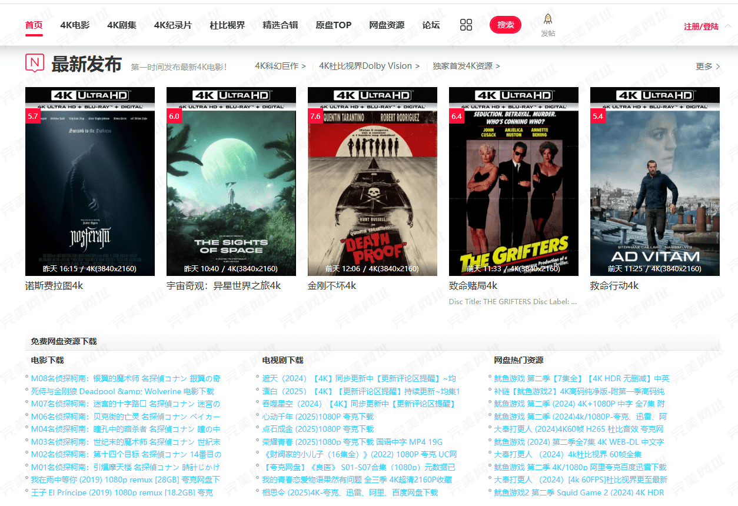Screen dimensions: 738x506
Task: Open 漂白（2025）【4K】 link
Action: coord(361,391)
